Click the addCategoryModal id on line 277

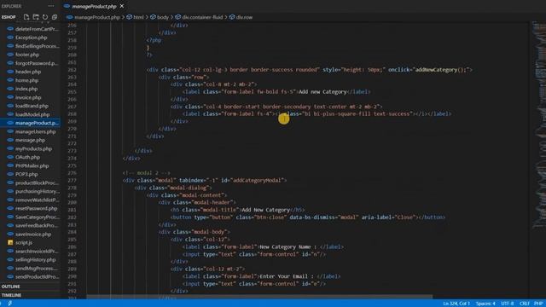pos(257,180)
